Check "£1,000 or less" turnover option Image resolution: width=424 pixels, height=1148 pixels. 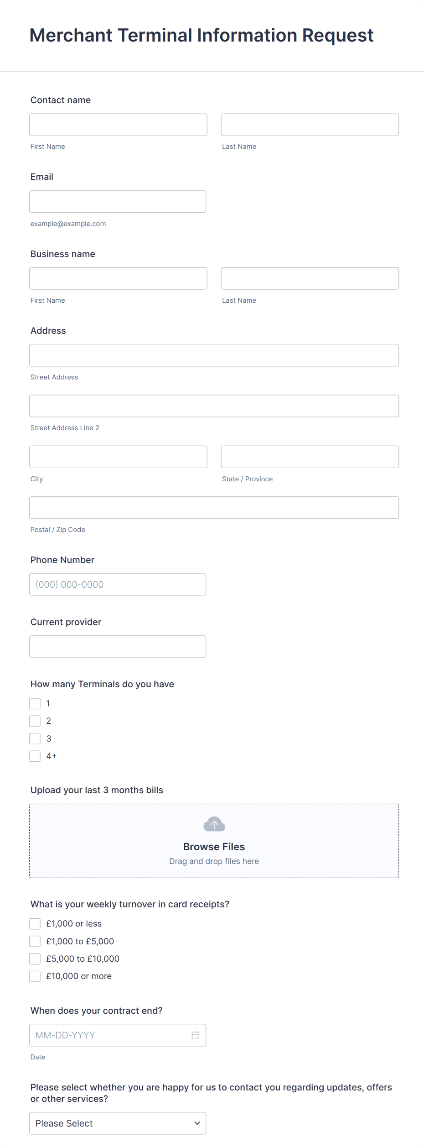coord(35,923)
